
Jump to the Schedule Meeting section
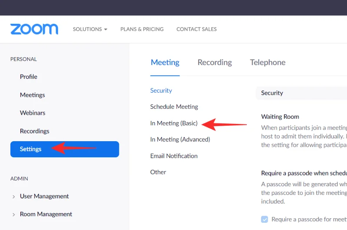(x=174, y=107)
